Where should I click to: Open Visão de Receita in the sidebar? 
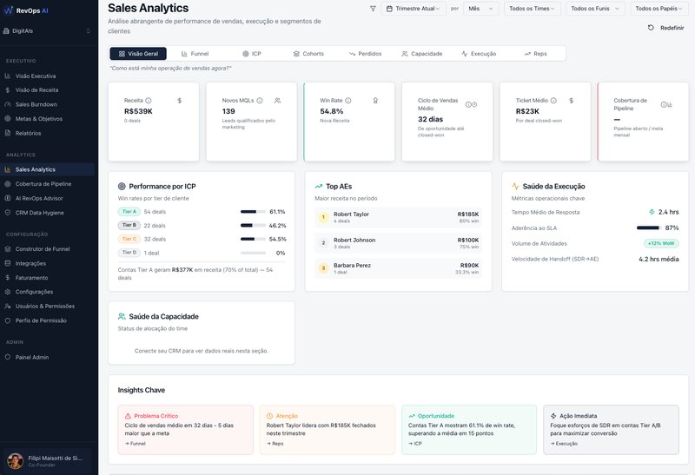(x=47, y=90)
